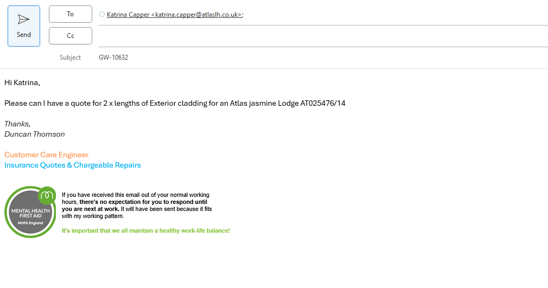The width and height of the screenshot is (548, 288).
Task: Click the blue Insurance Quotes & Chargeable Repairs line
Action: tap(73, 165)
